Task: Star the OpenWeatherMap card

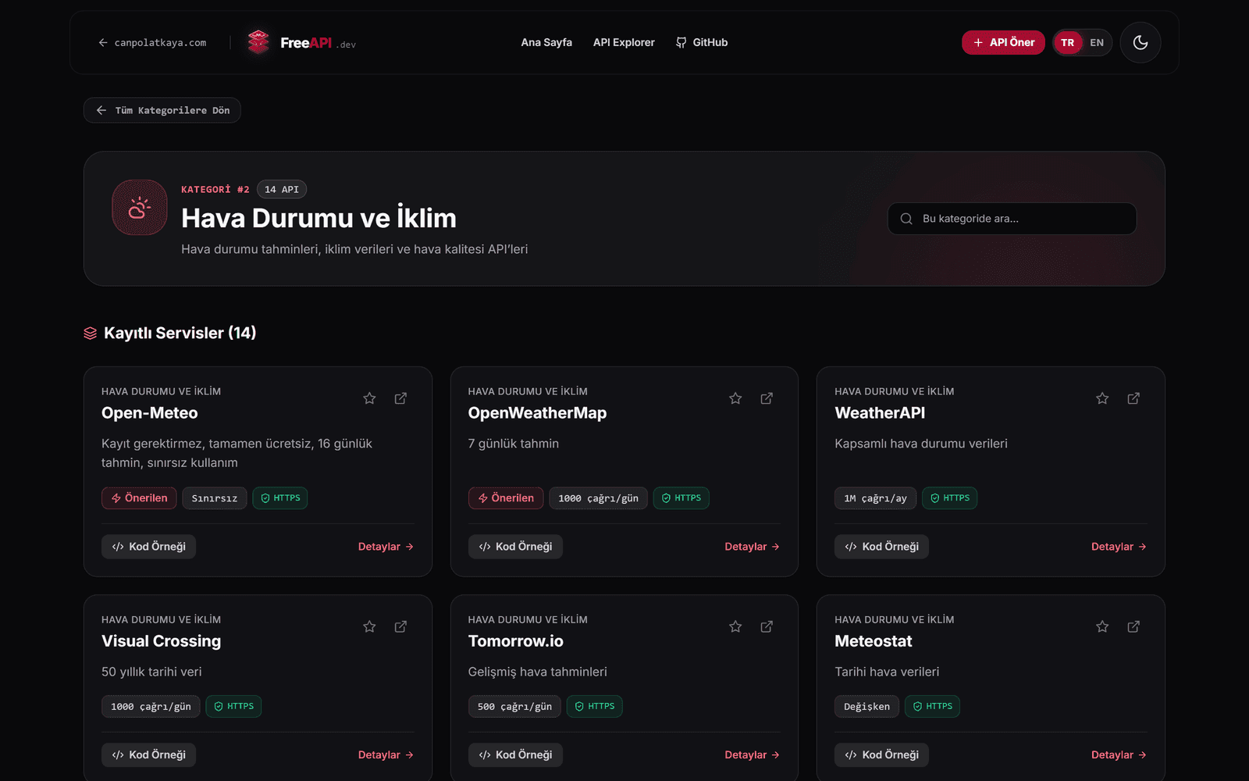Action: (735, 398)
